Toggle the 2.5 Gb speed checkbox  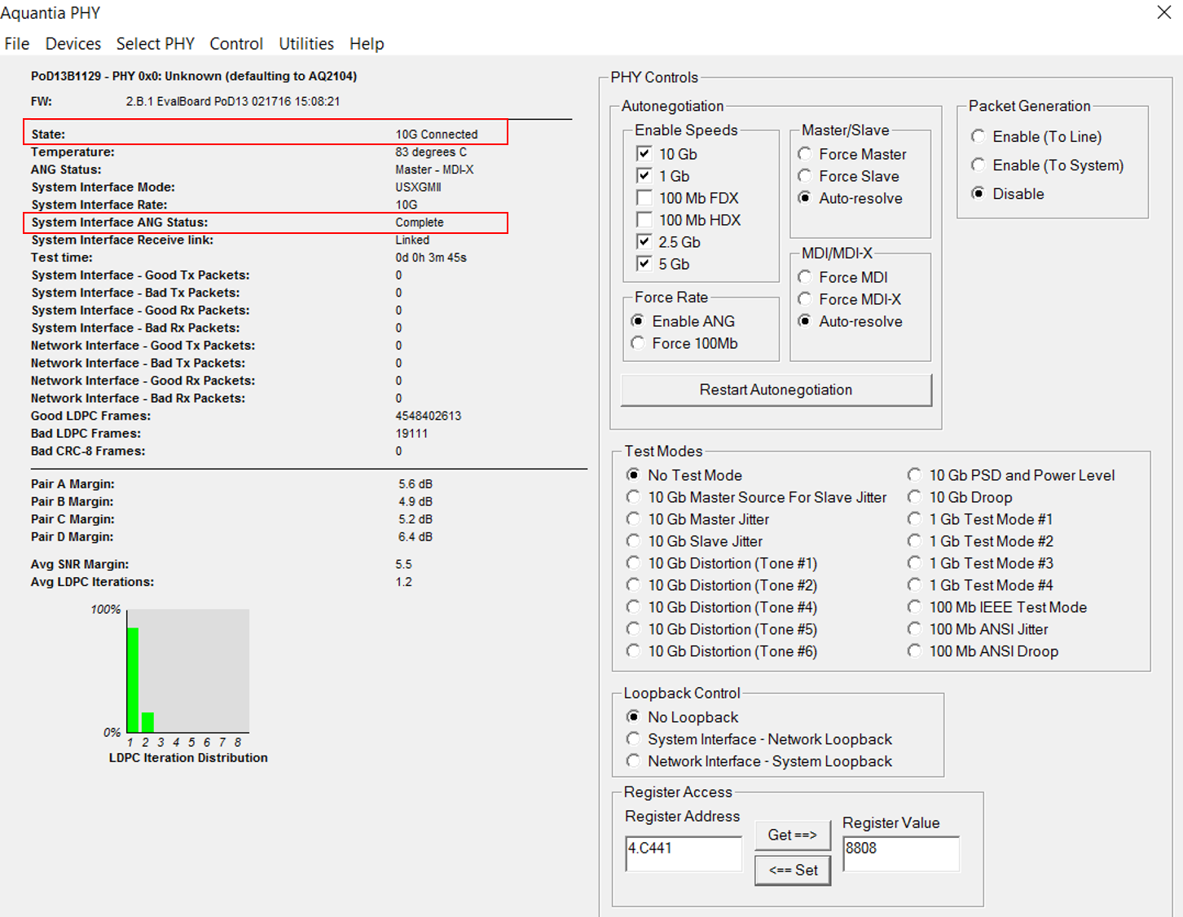(x=644, y=242)
